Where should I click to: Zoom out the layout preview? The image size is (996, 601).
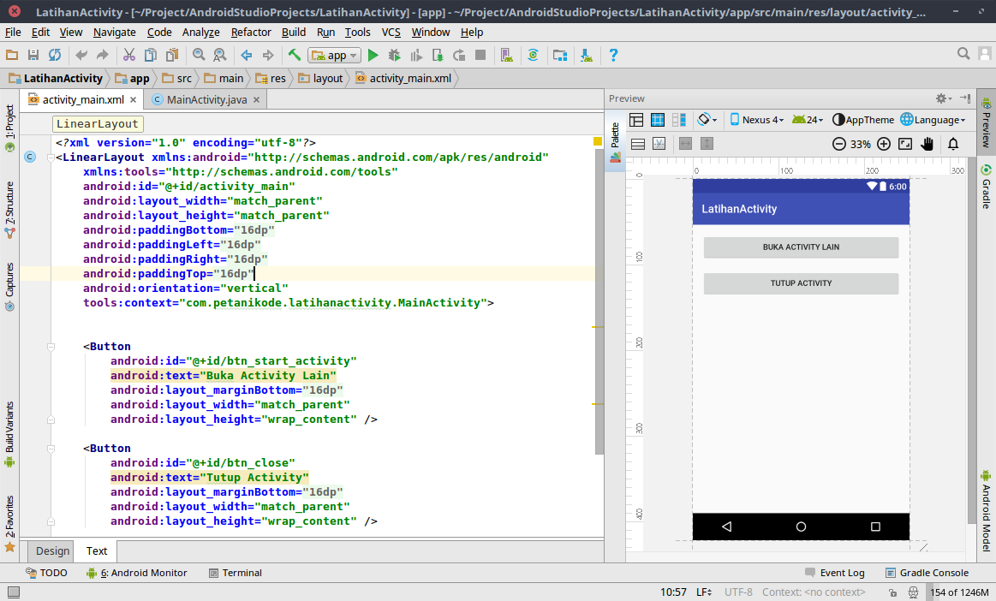839,144
